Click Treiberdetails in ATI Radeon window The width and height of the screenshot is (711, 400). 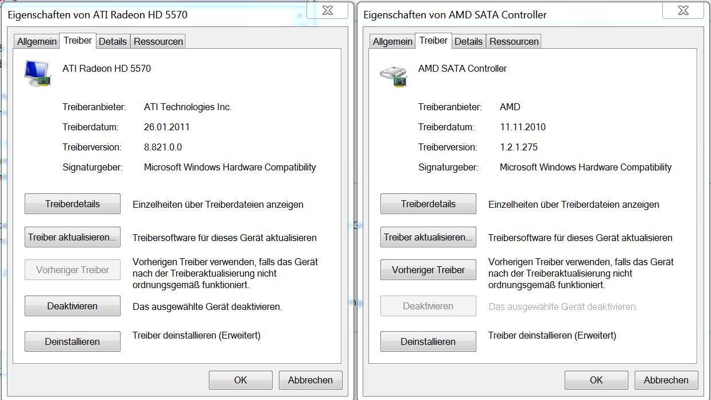coord(72,204)
